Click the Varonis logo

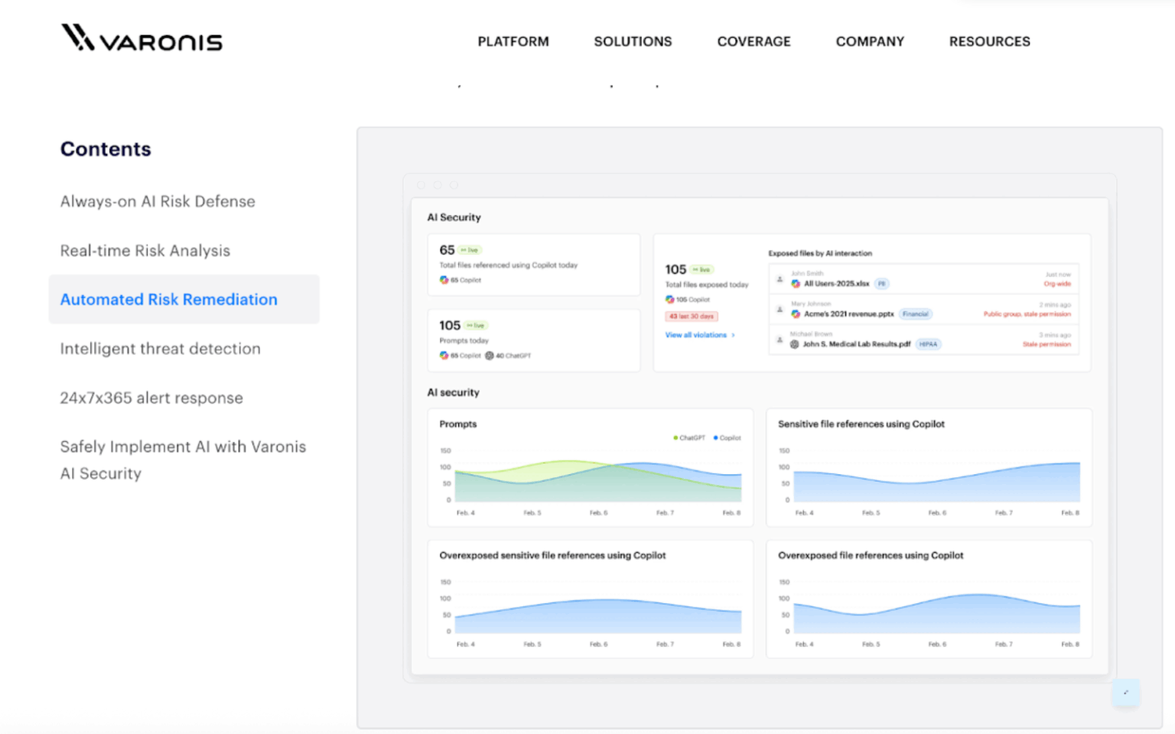pyautogui.click(x=142, y=37)
